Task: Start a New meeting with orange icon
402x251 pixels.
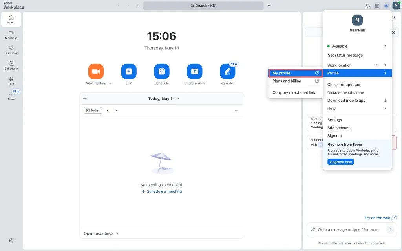Action: pos(96,71)
